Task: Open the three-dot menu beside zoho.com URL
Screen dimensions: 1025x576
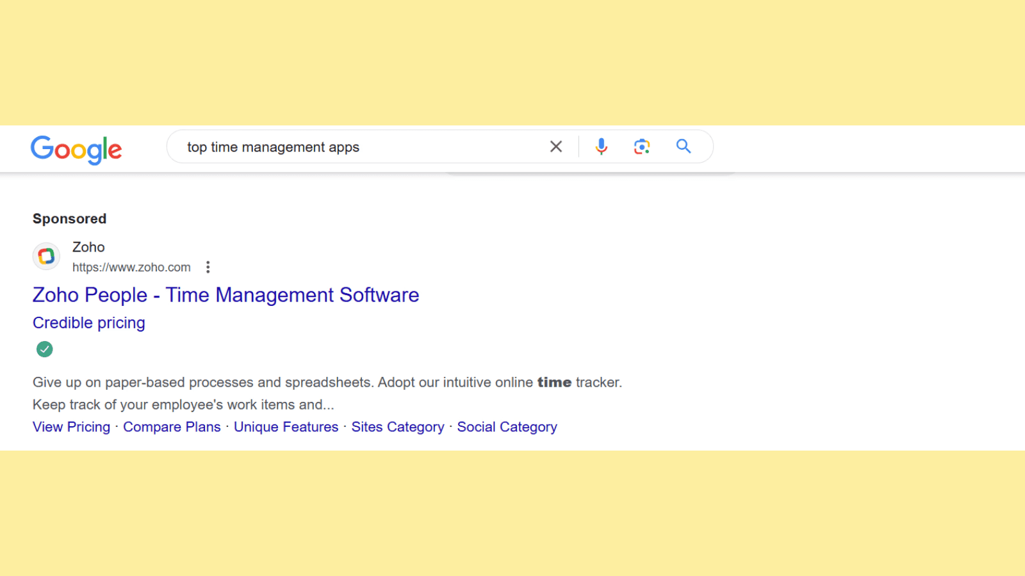Action: (x=208, y=267)
